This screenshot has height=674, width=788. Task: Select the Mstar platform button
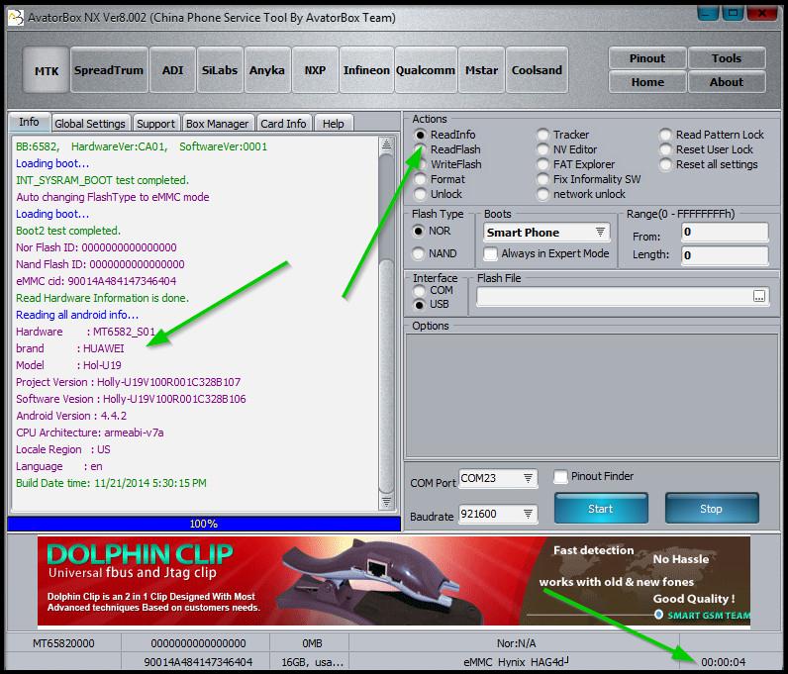coord(481,70)
